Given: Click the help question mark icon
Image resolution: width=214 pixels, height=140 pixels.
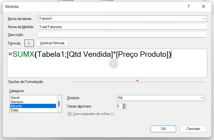Looking at the screenshot, I should [189, 6].
